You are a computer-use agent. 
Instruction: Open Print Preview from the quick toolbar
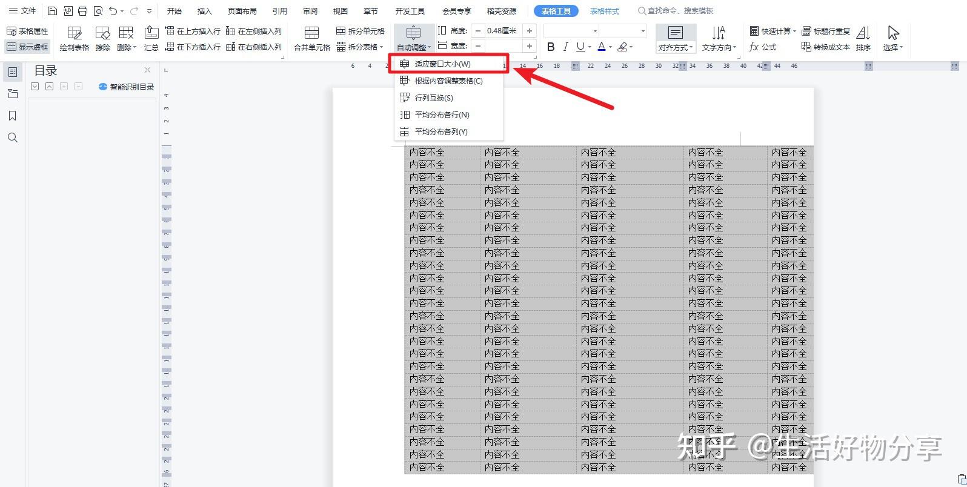pyautogui.click(x=98, y=11)
